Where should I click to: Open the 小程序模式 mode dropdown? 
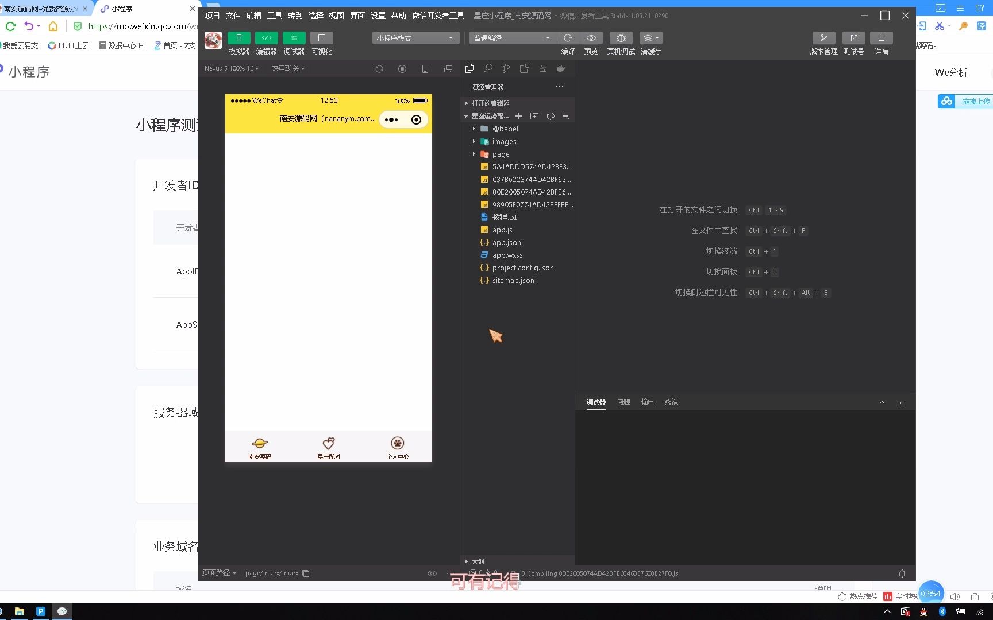pos(415,38)
